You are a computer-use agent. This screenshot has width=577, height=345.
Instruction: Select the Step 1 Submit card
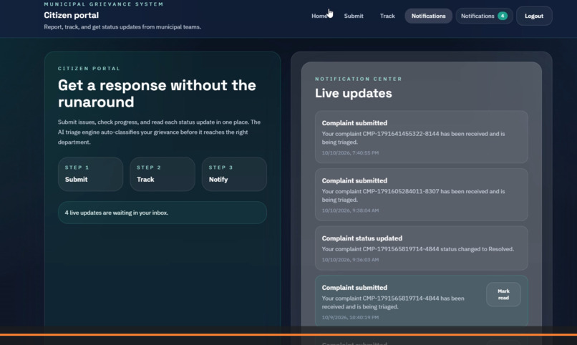point(90,174)
